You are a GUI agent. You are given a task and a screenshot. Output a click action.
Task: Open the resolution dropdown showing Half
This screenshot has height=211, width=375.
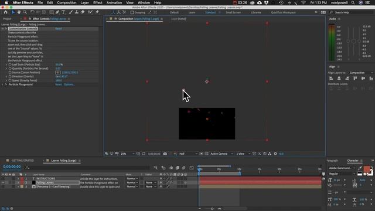tap(188, 154)
